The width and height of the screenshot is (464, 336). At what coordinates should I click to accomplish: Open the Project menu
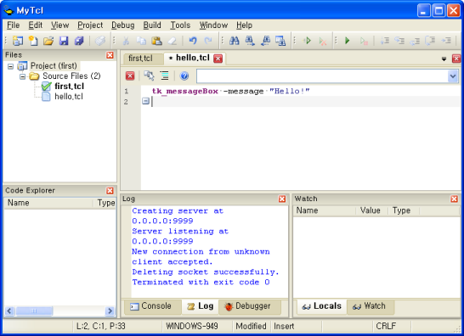(90, 25)
